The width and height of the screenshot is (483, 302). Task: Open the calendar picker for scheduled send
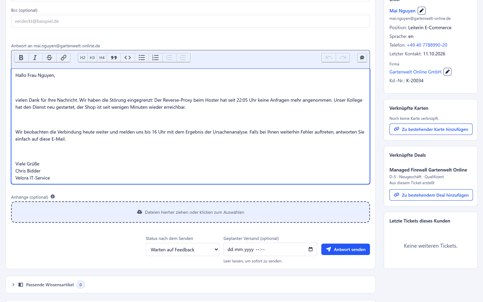click(311, 249)
